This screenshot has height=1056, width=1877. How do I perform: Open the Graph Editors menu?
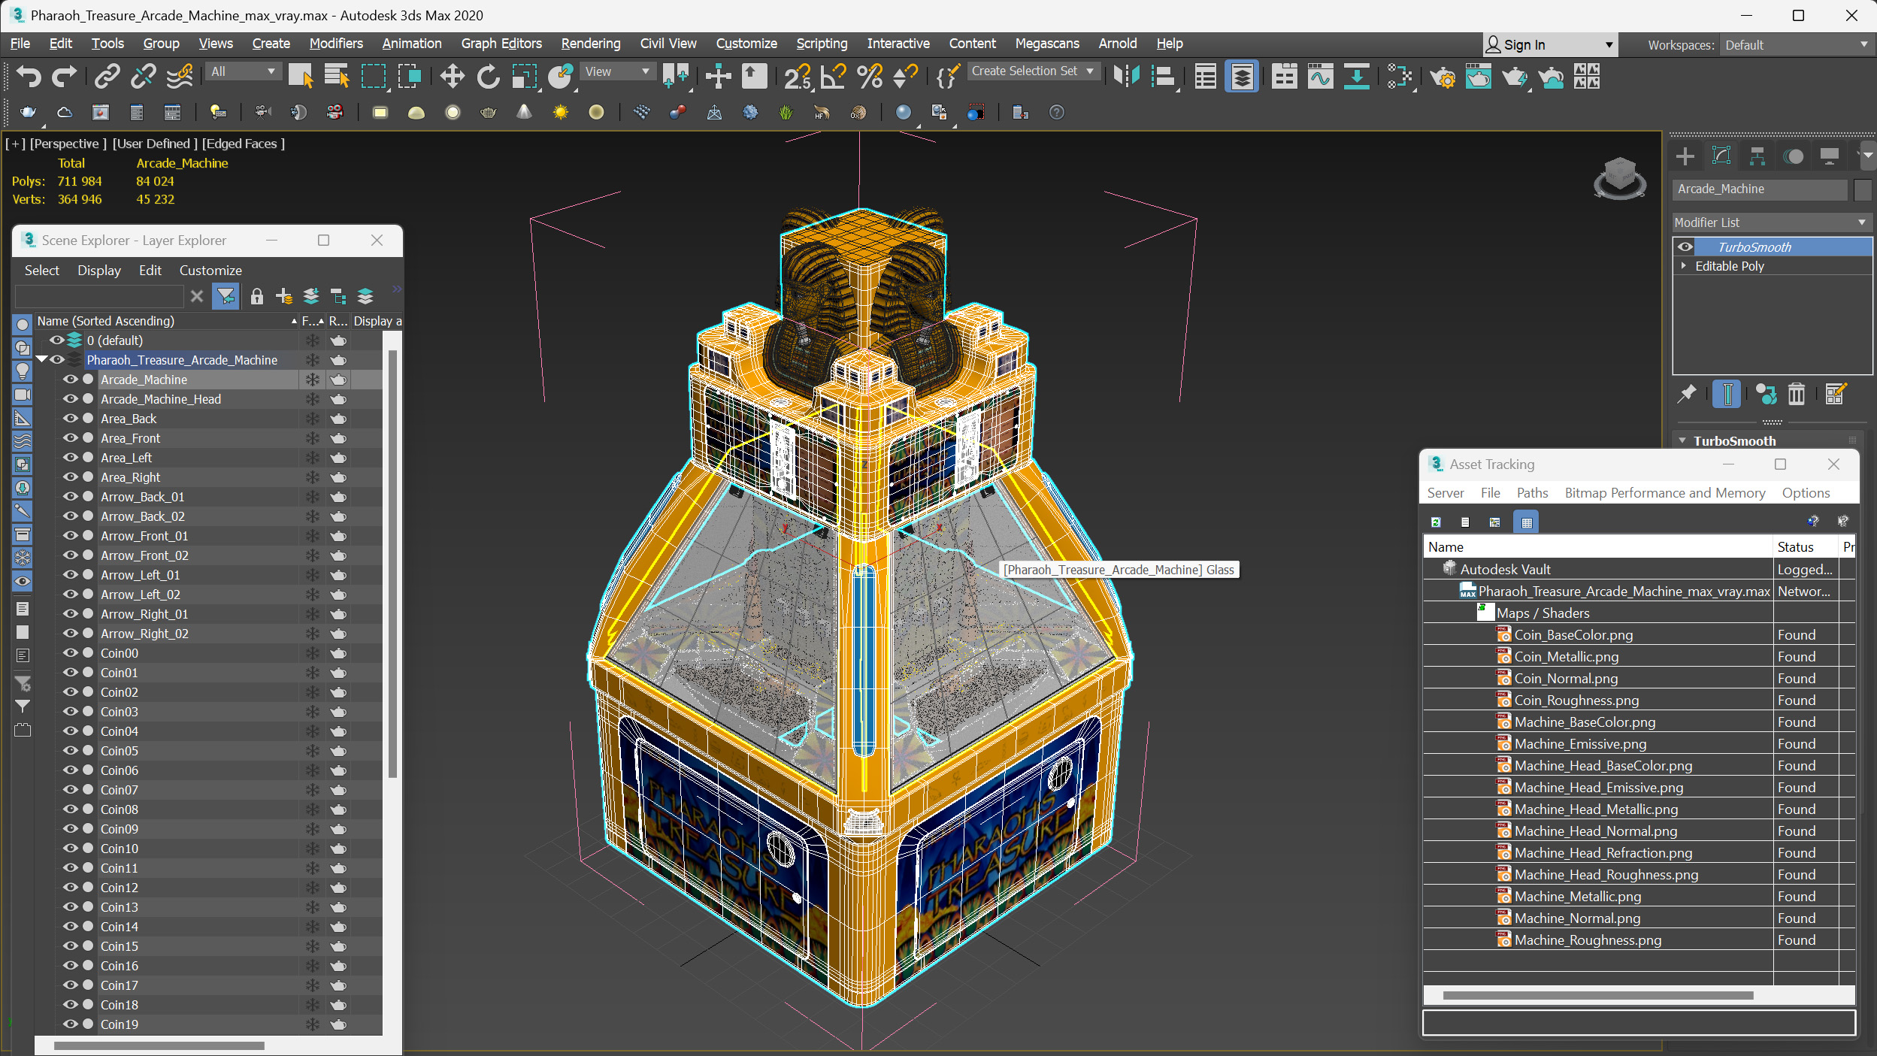point(501,44)
